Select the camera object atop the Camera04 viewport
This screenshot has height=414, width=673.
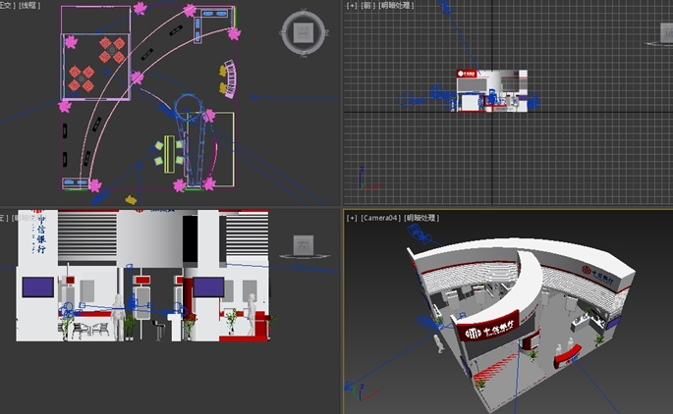[x=419, y=233]
